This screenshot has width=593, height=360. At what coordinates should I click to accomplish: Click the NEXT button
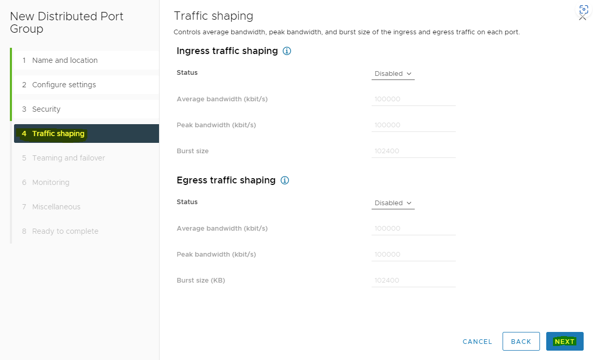point(564,341)
